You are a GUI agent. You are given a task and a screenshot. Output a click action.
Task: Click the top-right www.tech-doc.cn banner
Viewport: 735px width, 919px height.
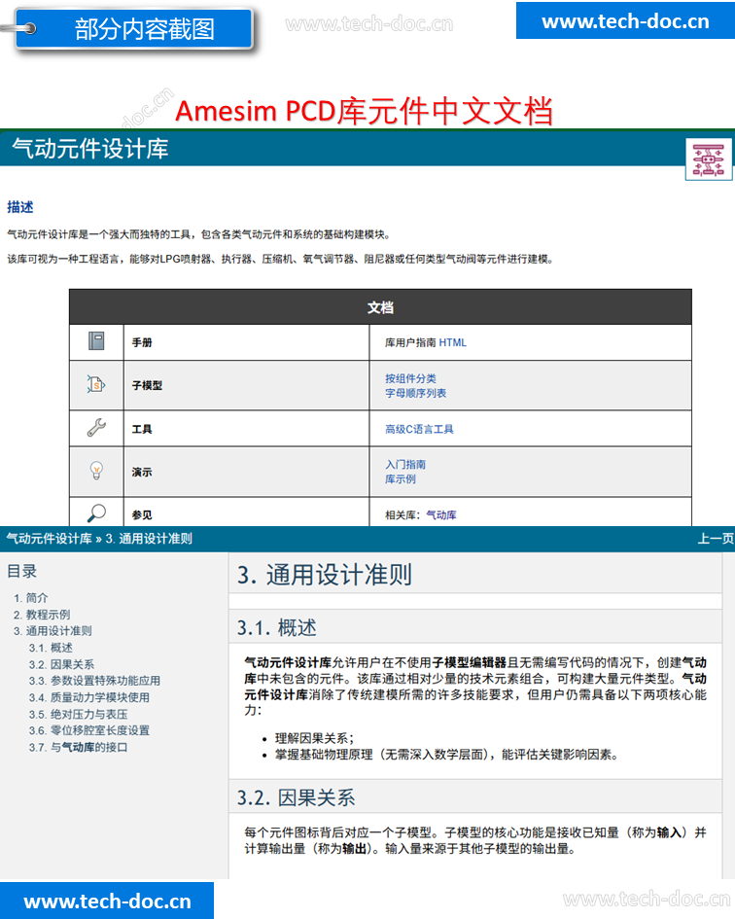pyautogui.click(x=625, y=21)
